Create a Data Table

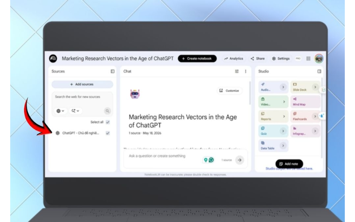[273, 146]
